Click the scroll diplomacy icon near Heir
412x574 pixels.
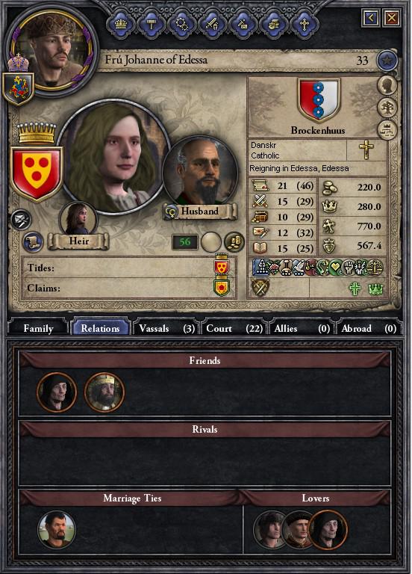pyautogui.click(x=33, y=242)
